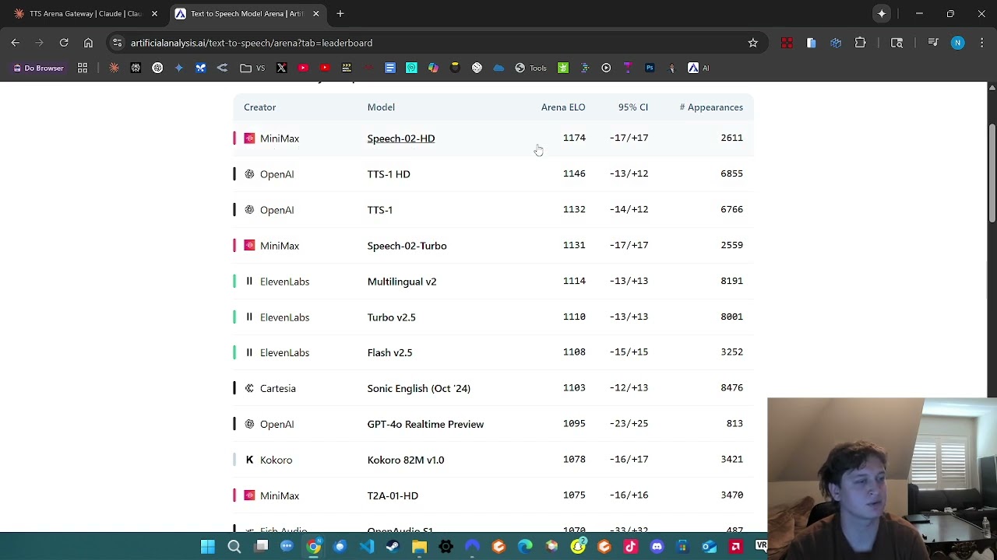Open the Chrome extensions puzzle menu
Viewport: 997px width, 560px height.
tap(860, 43)
